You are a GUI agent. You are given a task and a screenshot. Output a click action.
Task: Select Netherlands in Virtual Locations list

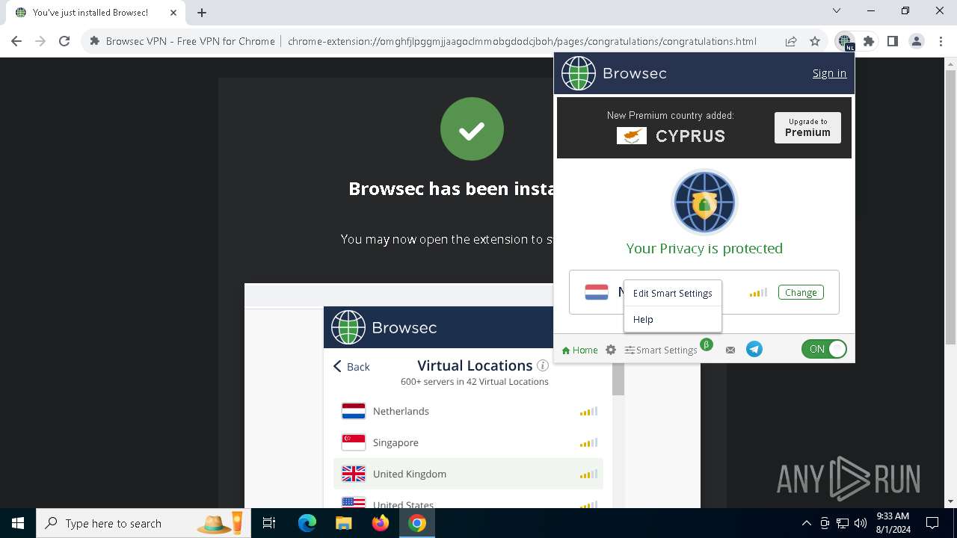coord(468,411)
